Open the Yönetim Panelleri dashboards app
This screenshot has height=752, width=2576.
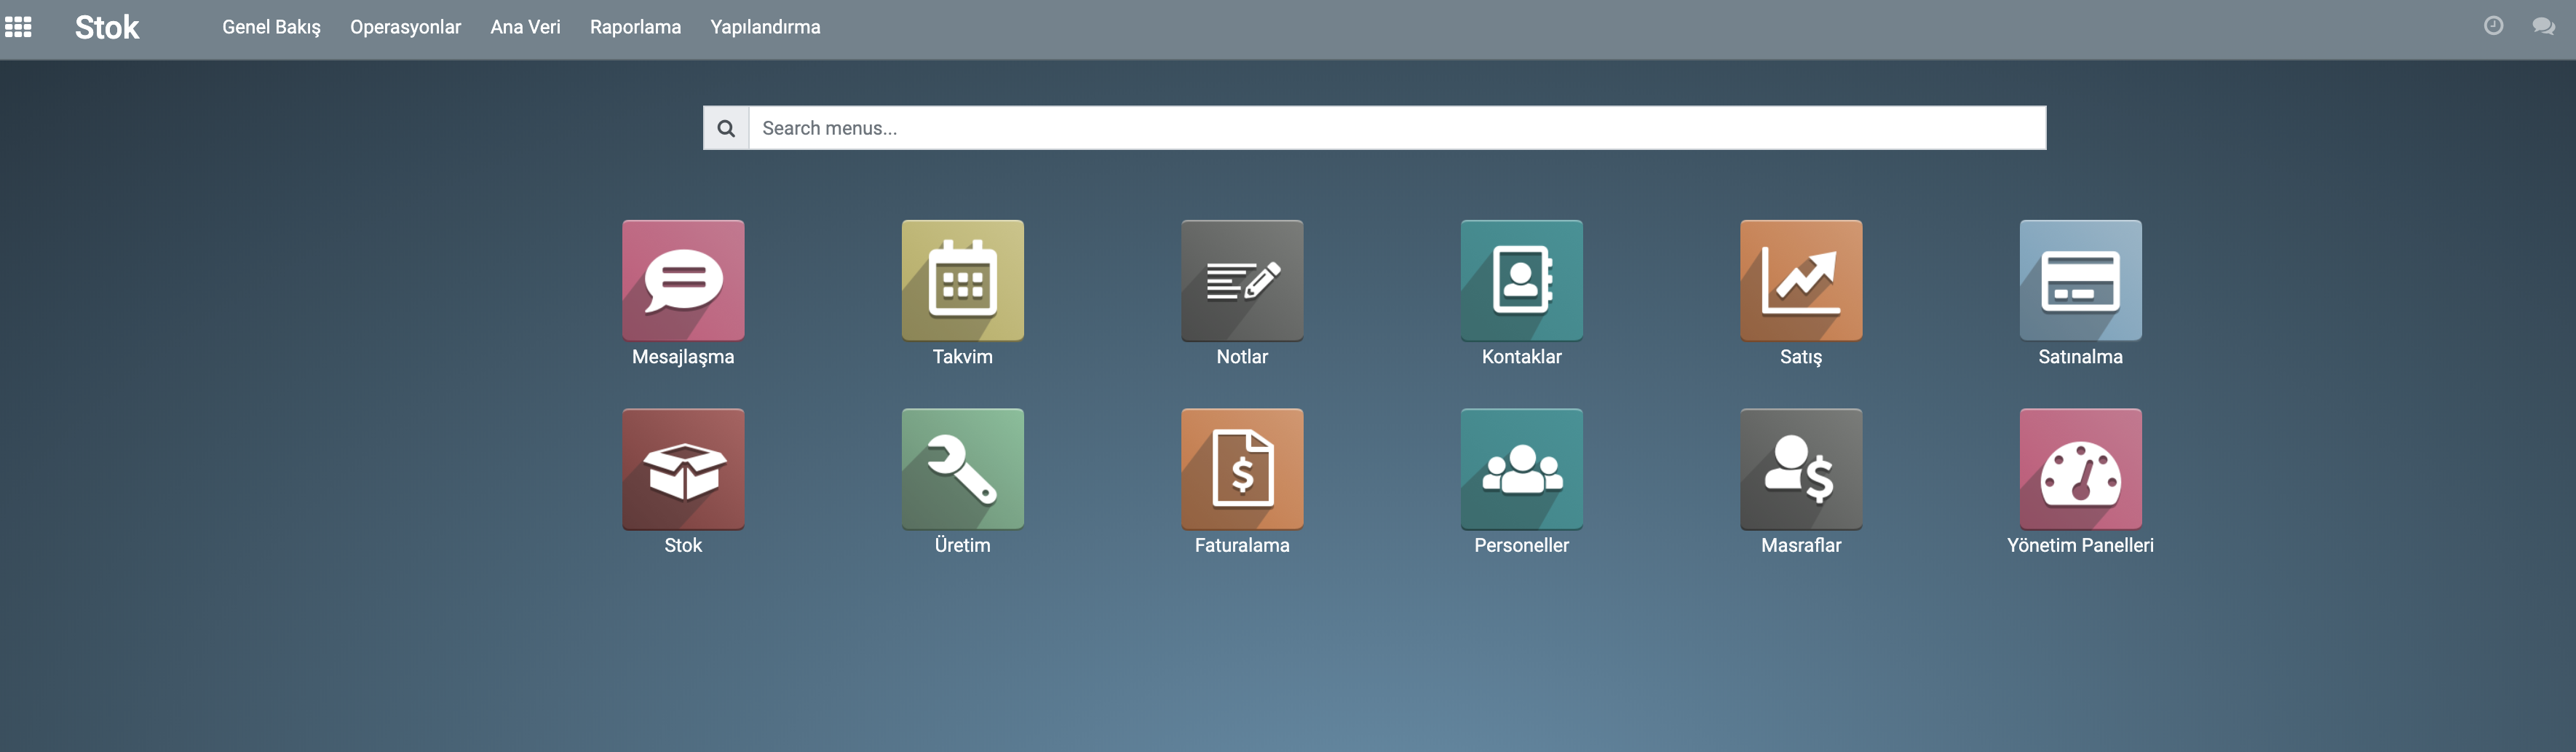(x=2080, y=469)
